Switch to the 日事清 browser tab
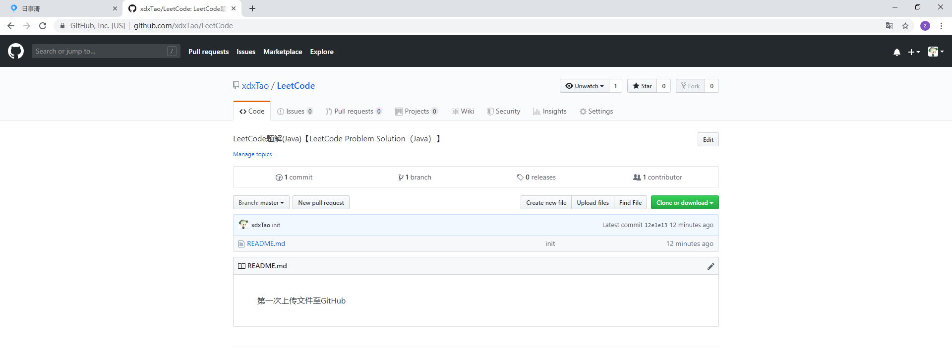 tap(62, 8)
